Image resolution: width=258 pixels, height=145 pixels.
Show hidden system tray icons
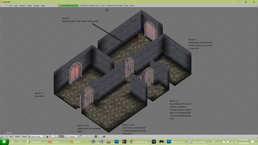(220, 141)
